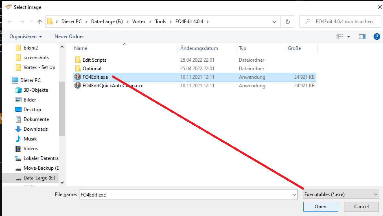This screenshot has width=383, height=216.
Task: Open the Organisieren menu
Action: point(26,37)
